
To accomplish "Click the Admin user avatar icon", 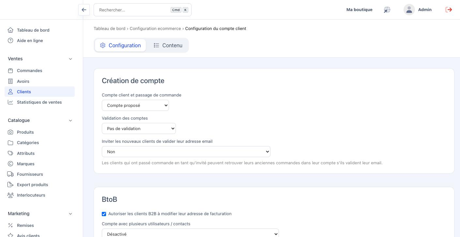I will pyautogui.click(x=409, y=10).
